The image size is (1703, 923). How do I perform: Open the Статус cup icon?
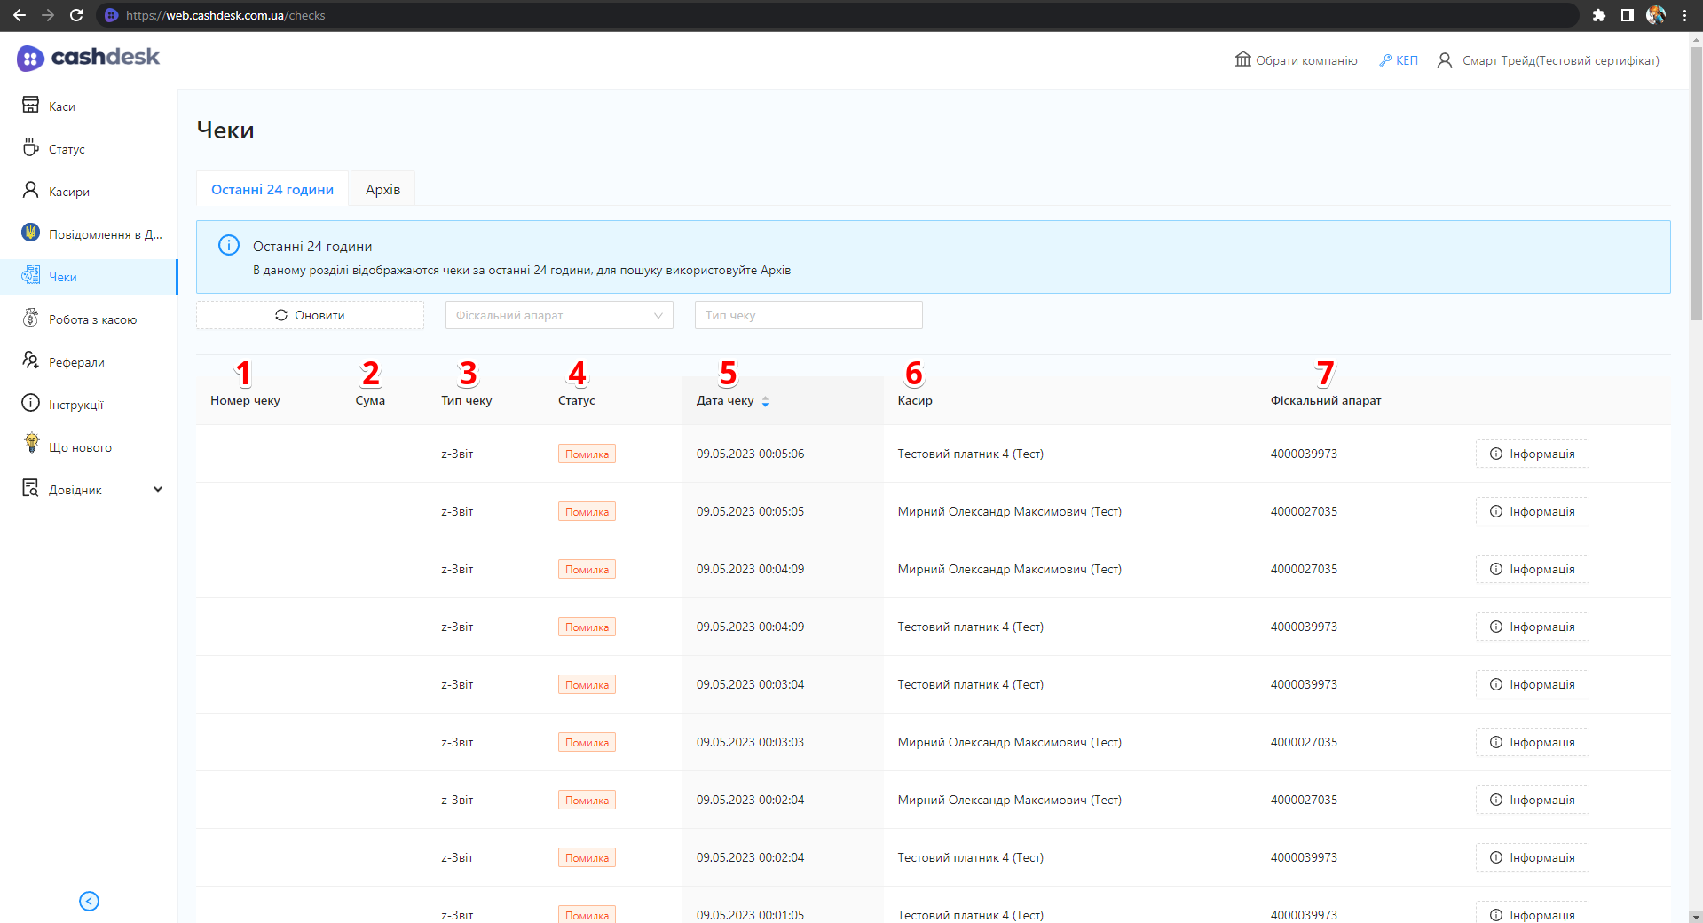coord(30,147)
